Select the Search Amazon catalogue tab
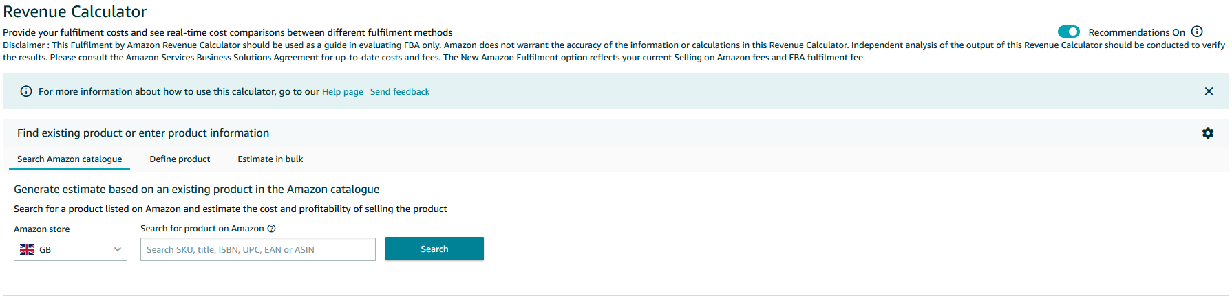This screenshot has height=298, width=1232. (x=70, y=159)
